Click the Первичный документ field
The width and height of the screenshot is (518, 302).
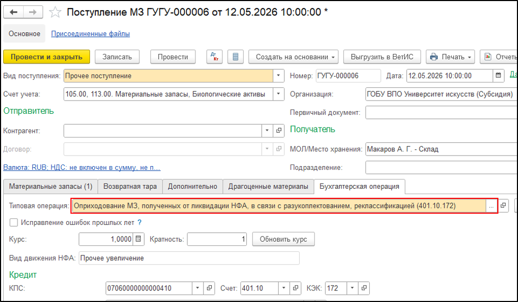click(x=442, y=113)
